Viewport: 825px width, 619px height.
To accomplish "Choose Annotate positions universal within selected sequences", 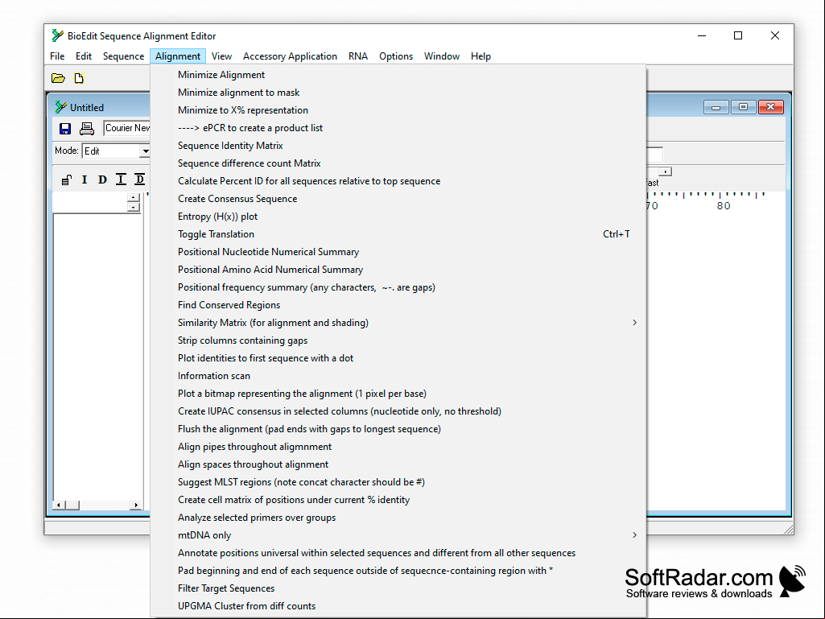I will point(398,553).
